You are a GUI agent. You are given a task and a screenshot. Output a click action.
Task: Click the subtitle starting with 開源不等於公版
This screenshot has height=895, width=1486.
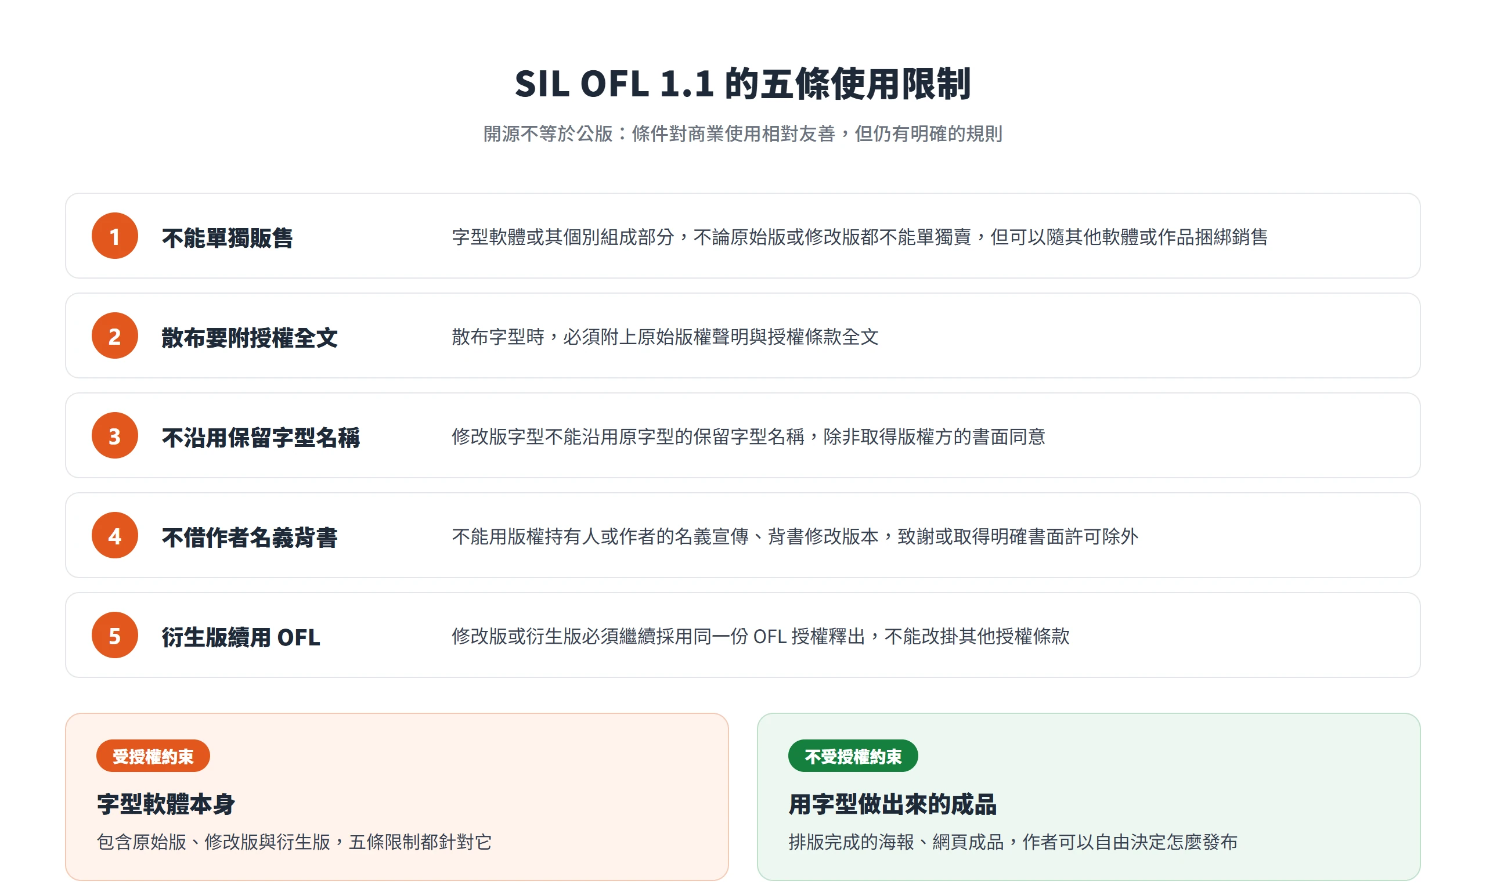(743, 134)
